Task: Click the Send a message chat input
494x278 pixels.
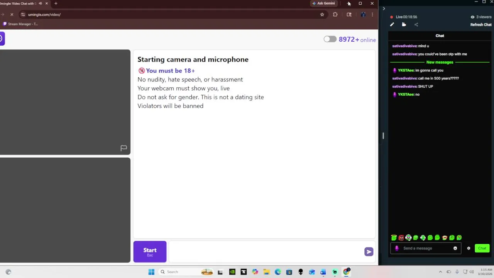Action: click(x=426, y=248)
